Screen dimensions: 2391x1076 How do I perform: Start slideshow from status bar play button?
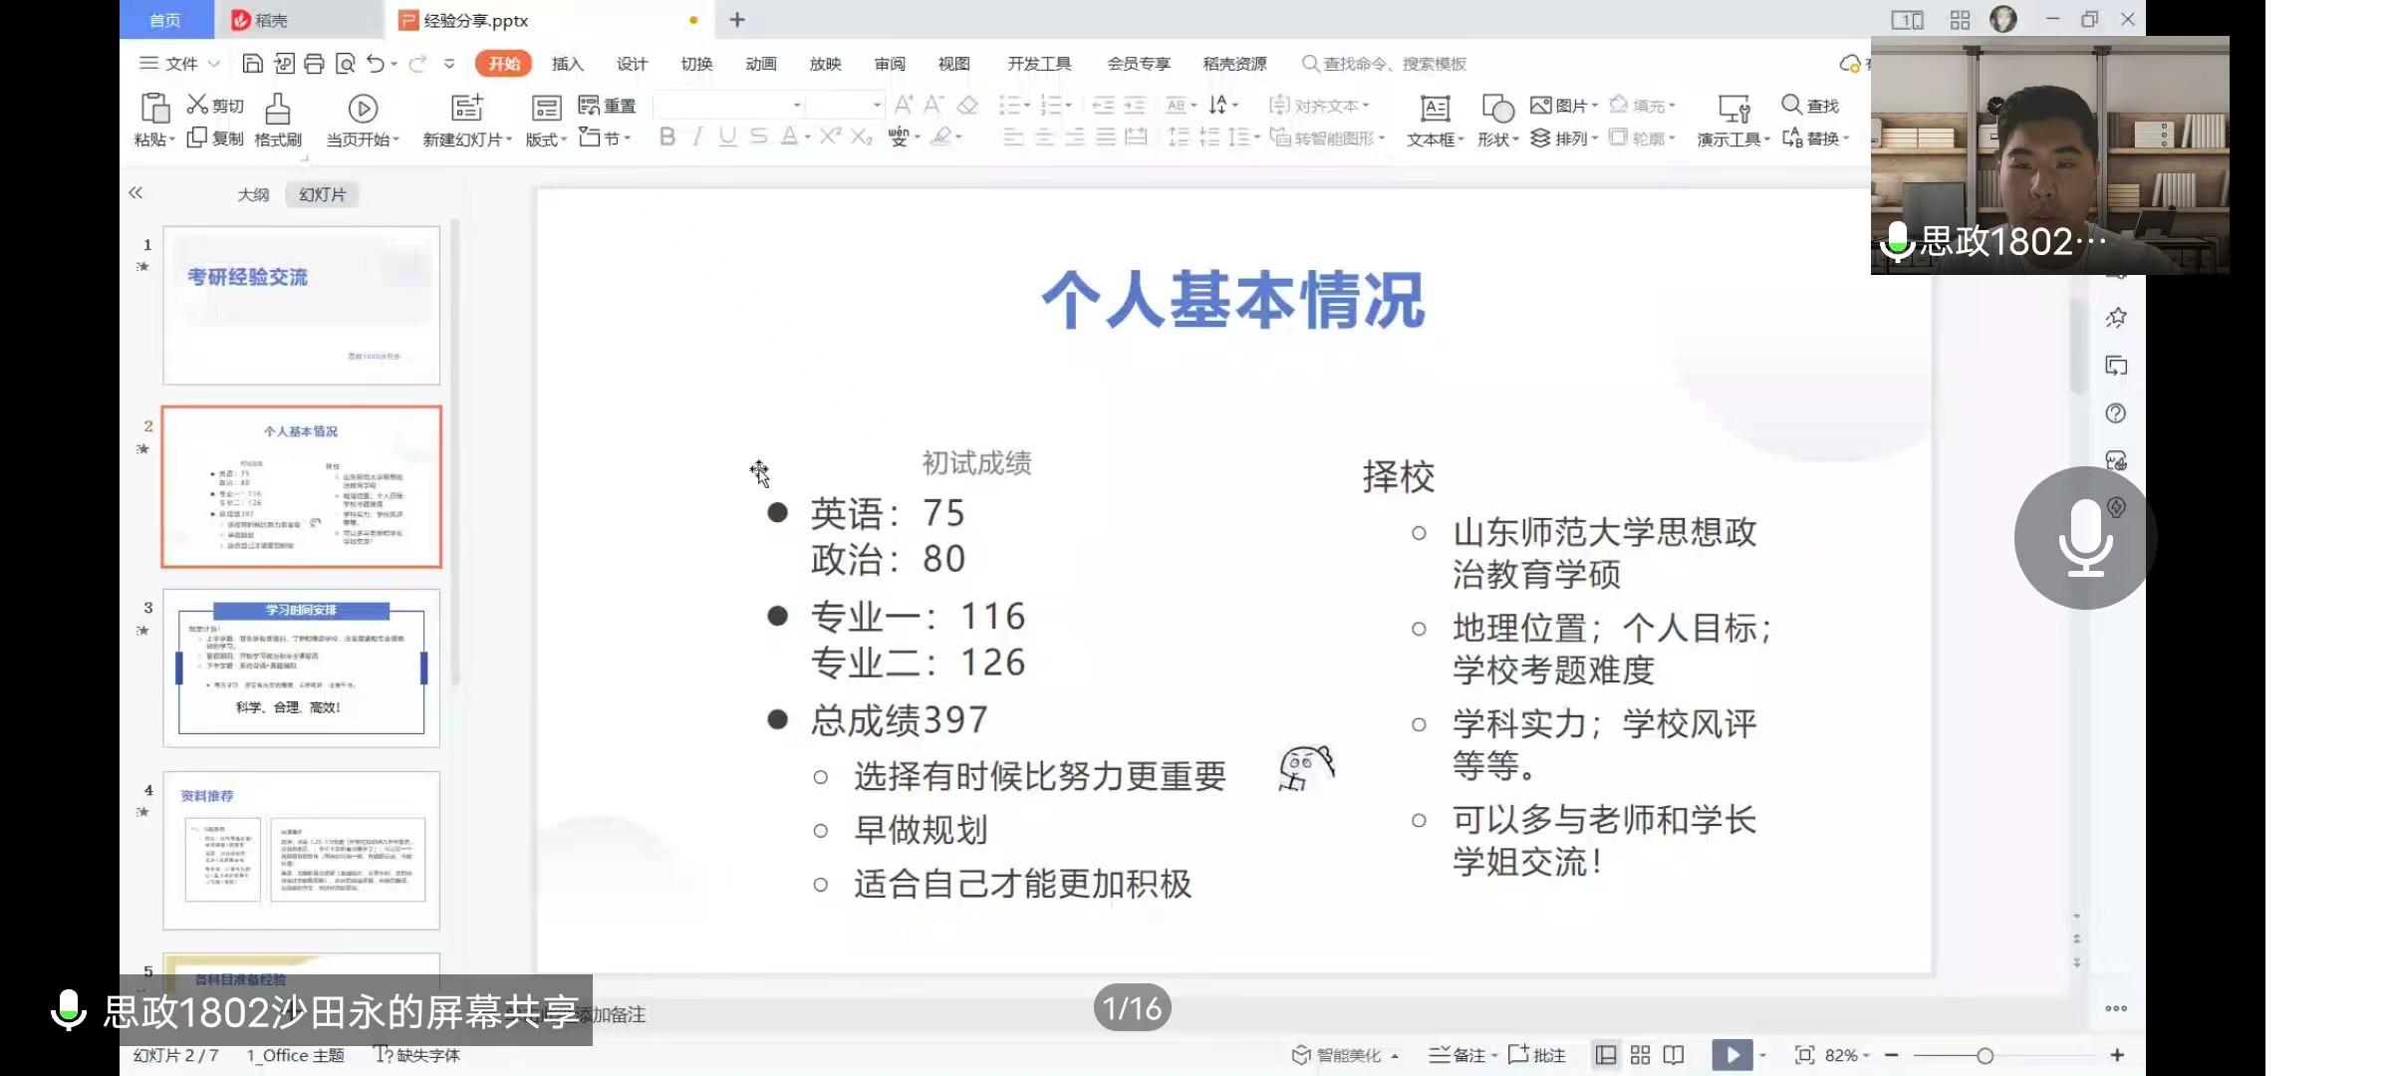click(x=1731, y=1055)
